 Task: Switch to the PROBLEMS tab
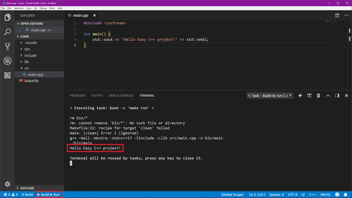[77, 96]
